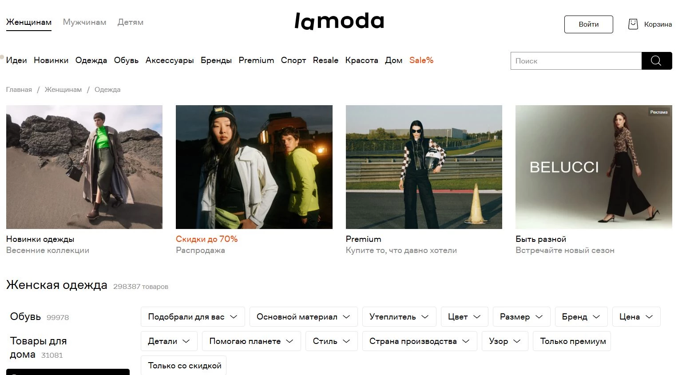Switch to the Мужчинам tab
This screenshot has width=698, height=375.
pos(85,22)
